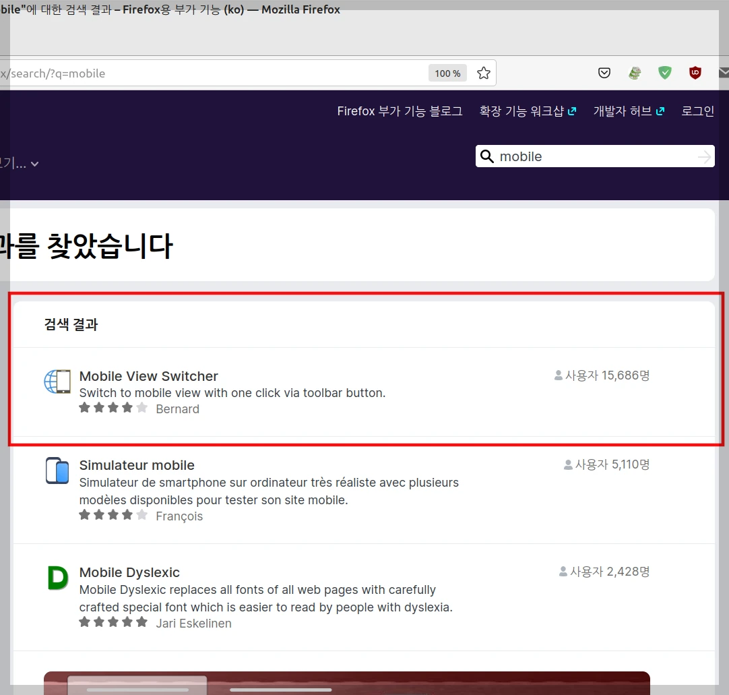Click author name Bernard
The image size is (729, 695).
[x=178, y=409]
